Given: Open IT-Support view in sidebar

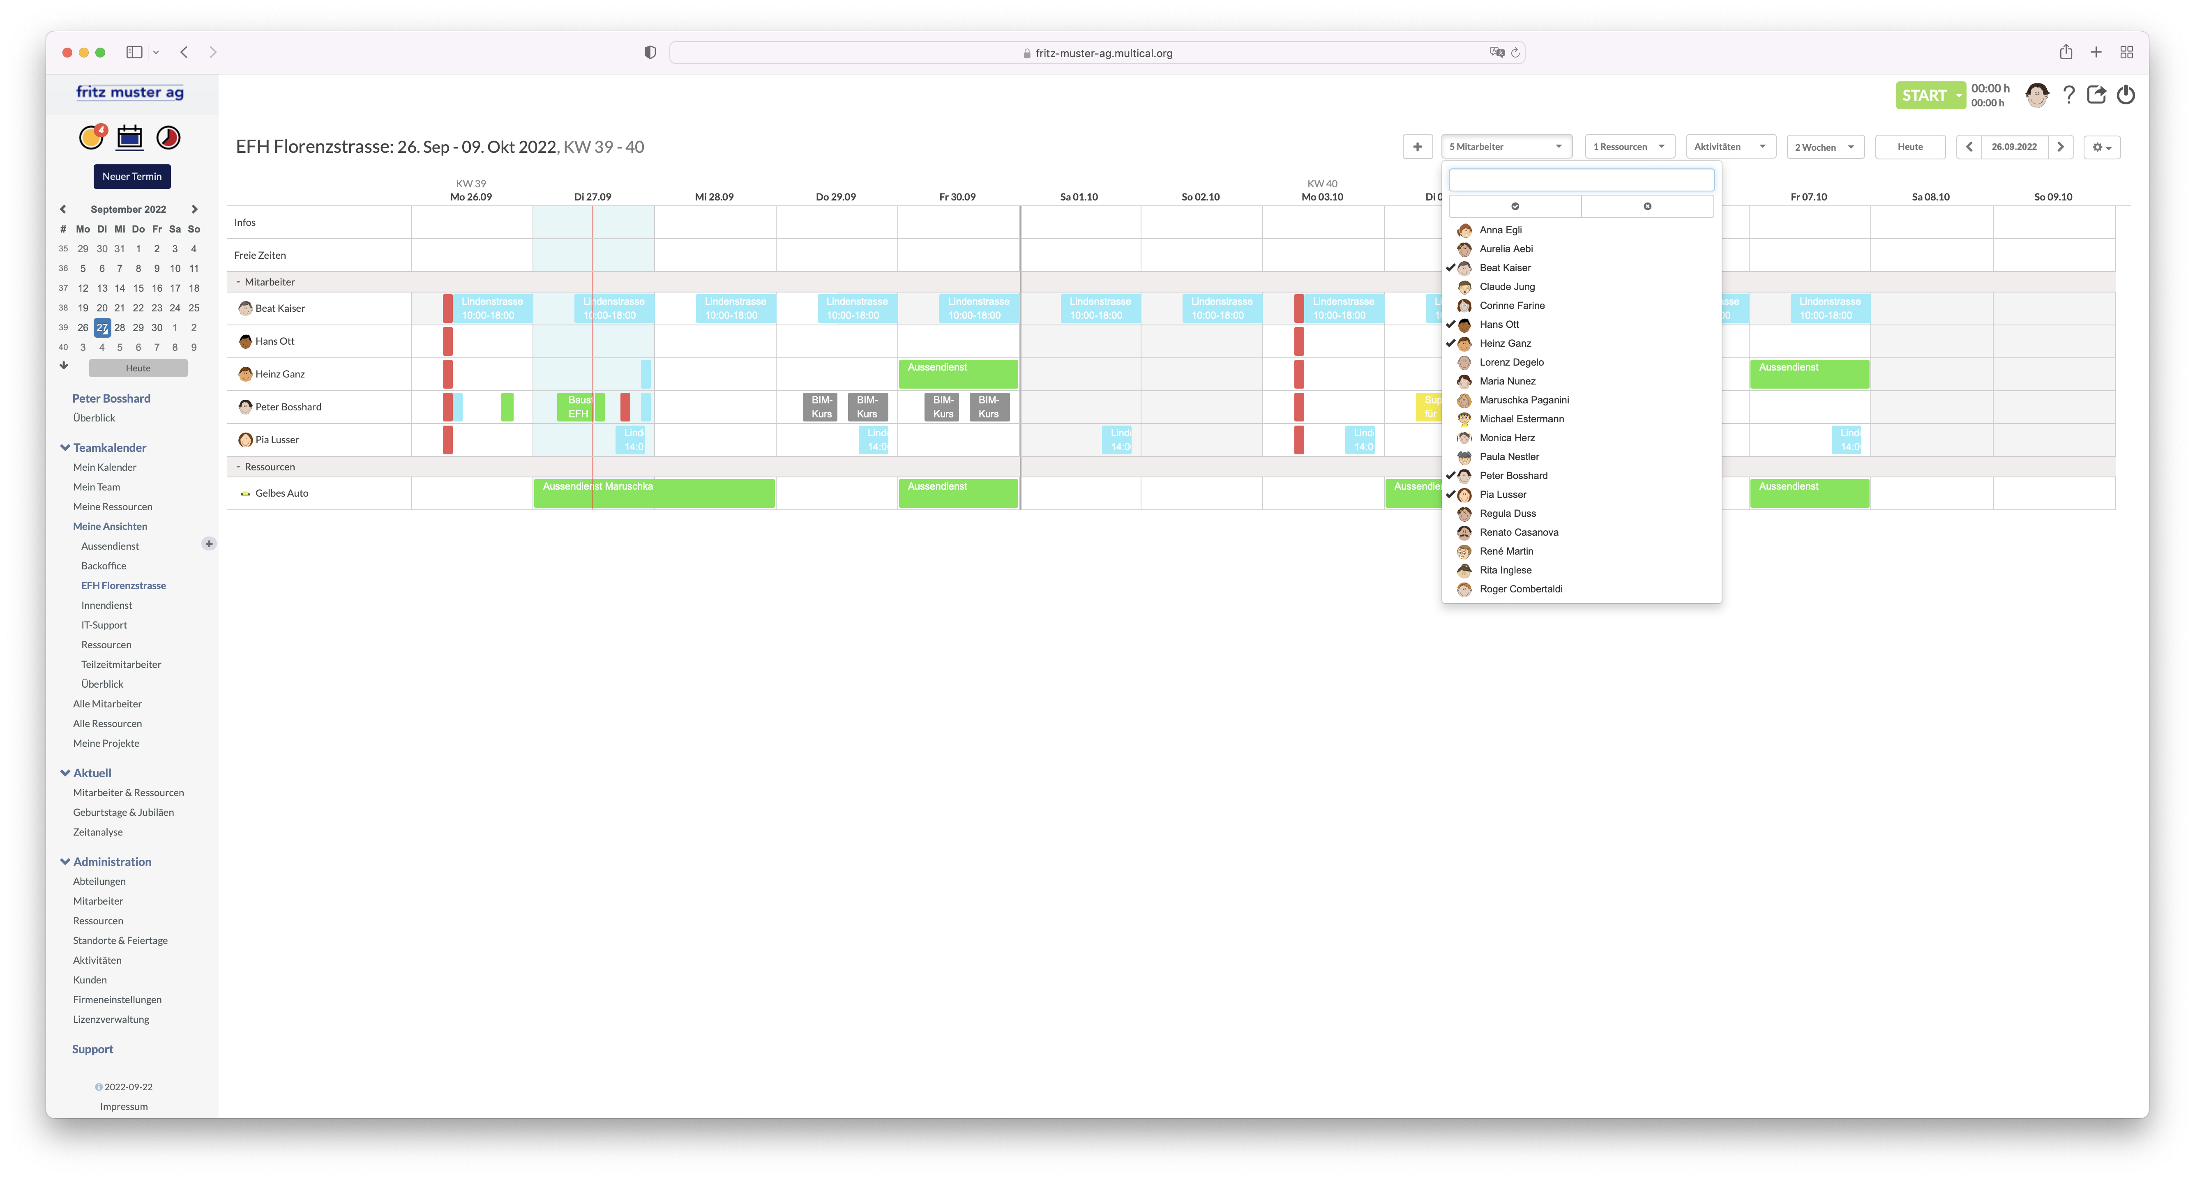Looking at the screenshot, I should coord(104,625).
